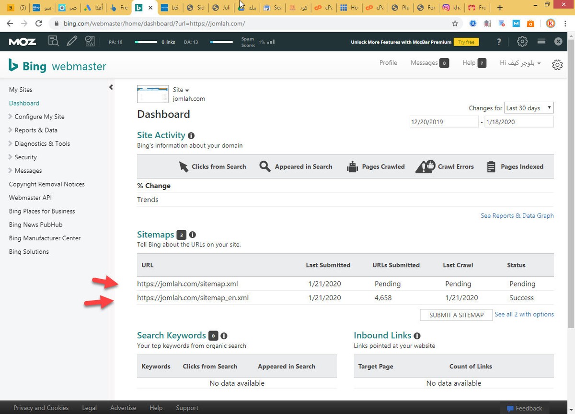Edit start date field 12/20/2019
Viewport: 575px width, 414px height.
coord(444,122)
